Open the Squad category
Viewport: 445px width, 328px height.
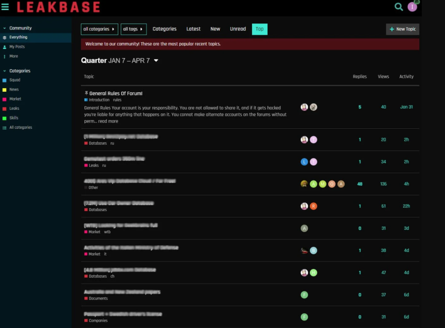tap(15, 80)
